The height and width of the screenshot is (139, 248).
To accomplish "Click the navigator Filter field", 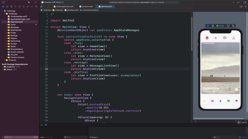I will pyautogui.click(x=21, y=137).
